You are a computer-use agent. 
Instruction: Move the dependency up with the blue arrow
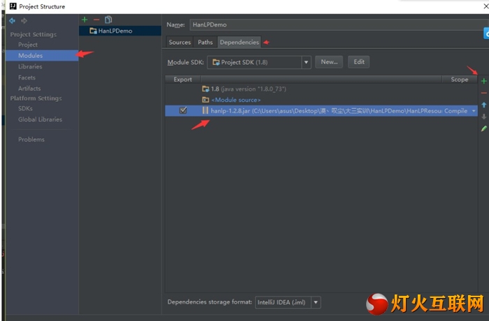pos(483,105)
